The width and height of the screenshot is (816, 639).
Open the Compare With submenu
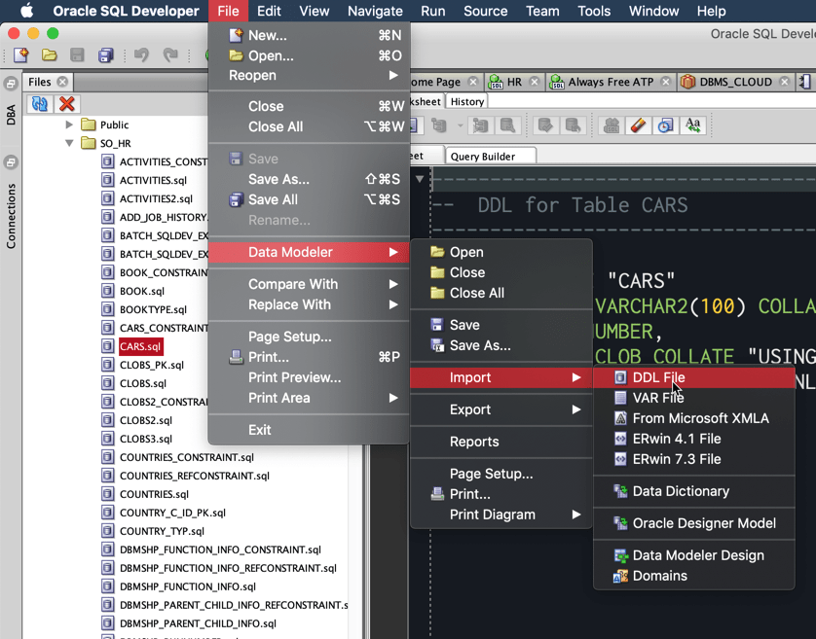[x=309, y=284]
